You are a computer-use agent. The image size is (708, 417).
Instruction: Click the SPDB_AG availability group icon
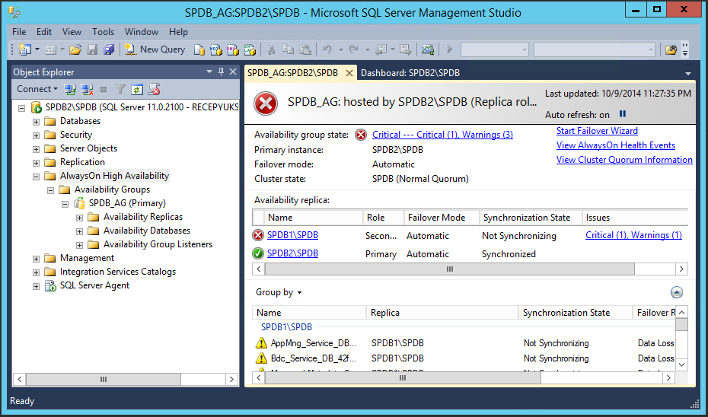click(79, 203)
